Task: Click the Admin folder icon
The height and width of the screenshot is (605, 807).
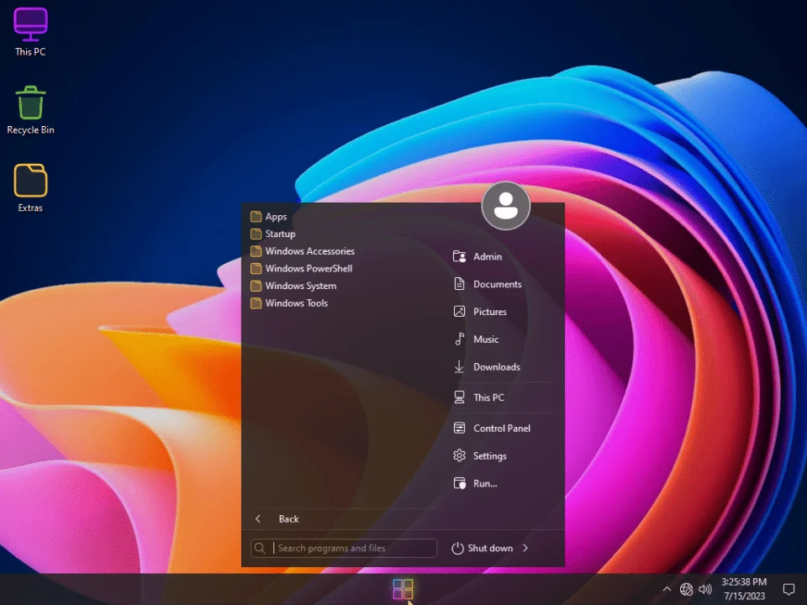Action: (x=459, y=256)
